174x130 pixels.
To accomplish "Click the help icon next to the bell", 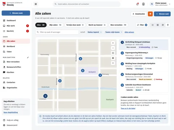I will (143, 4).
